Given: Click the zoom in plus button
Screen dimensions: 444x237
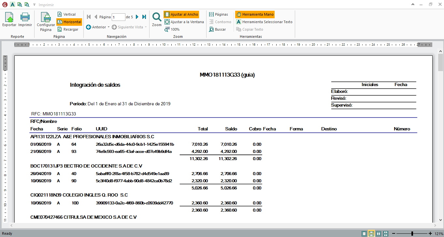Looking at the screenshot, I should pos(431,233).
